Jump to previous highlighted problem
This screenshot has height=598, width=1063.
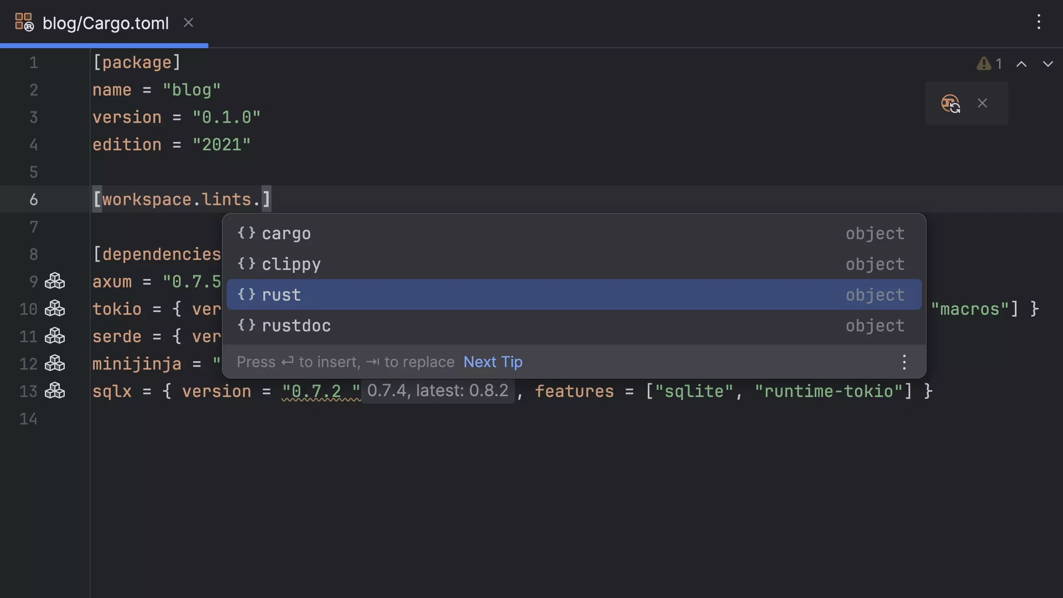(x=1021, y=64)
